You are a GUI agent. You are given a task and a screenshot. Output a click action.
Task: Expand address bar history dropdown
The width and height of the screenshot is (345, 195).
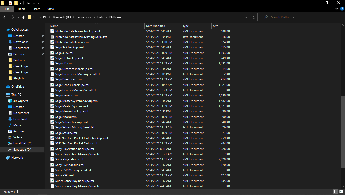pos(246,17)
